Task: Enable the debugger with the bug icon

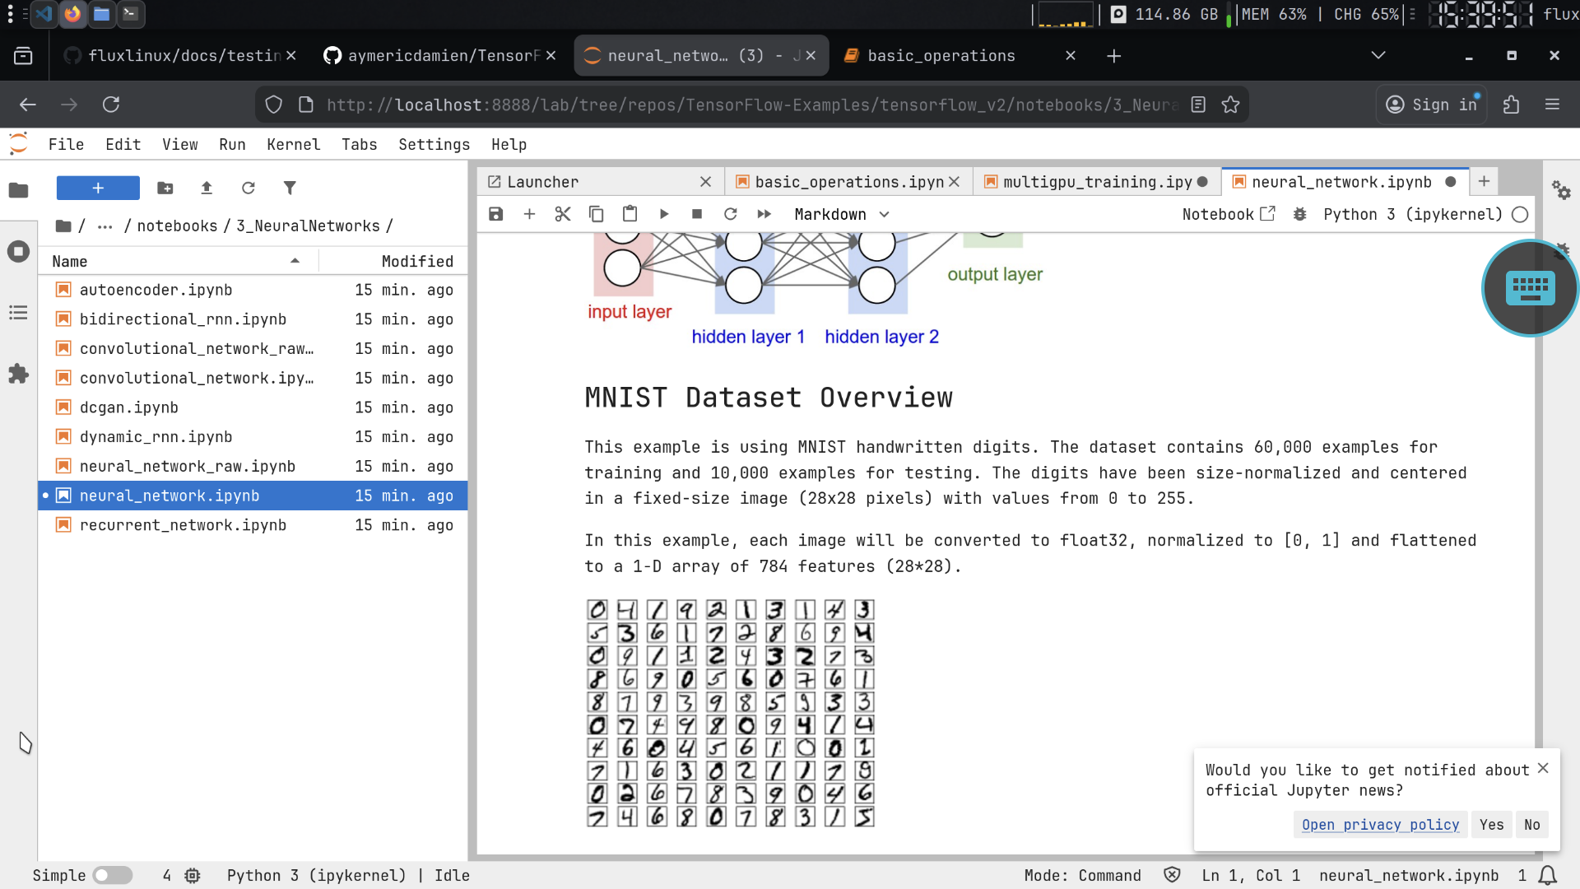Action: (1299, 214)
